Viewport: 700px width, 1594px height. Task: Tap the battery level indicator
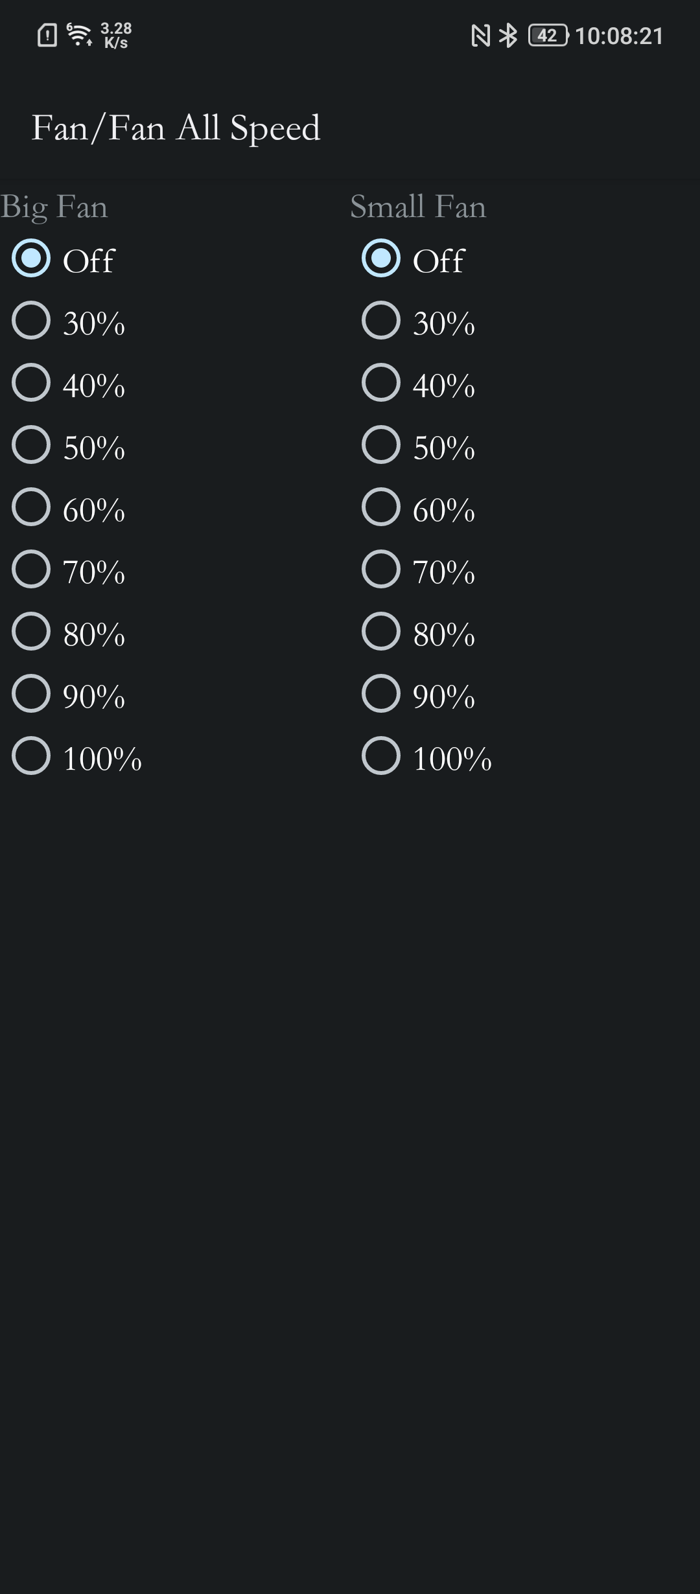pyautogui.click(x=548, y=35)
